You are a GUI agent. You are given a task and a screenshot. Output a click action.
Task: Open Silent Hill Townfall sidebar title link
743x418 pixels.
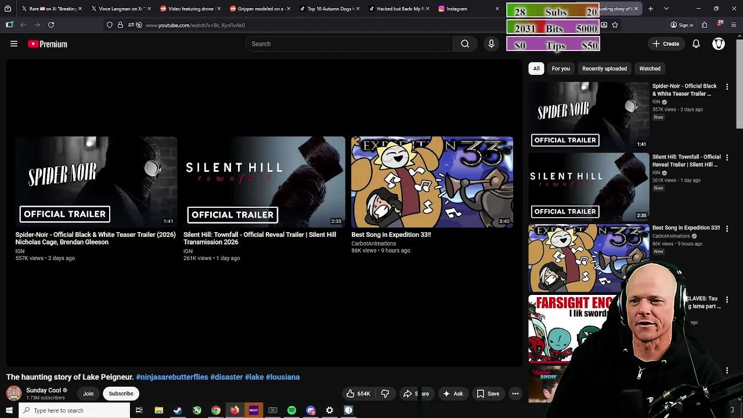[x=687, y=160]
